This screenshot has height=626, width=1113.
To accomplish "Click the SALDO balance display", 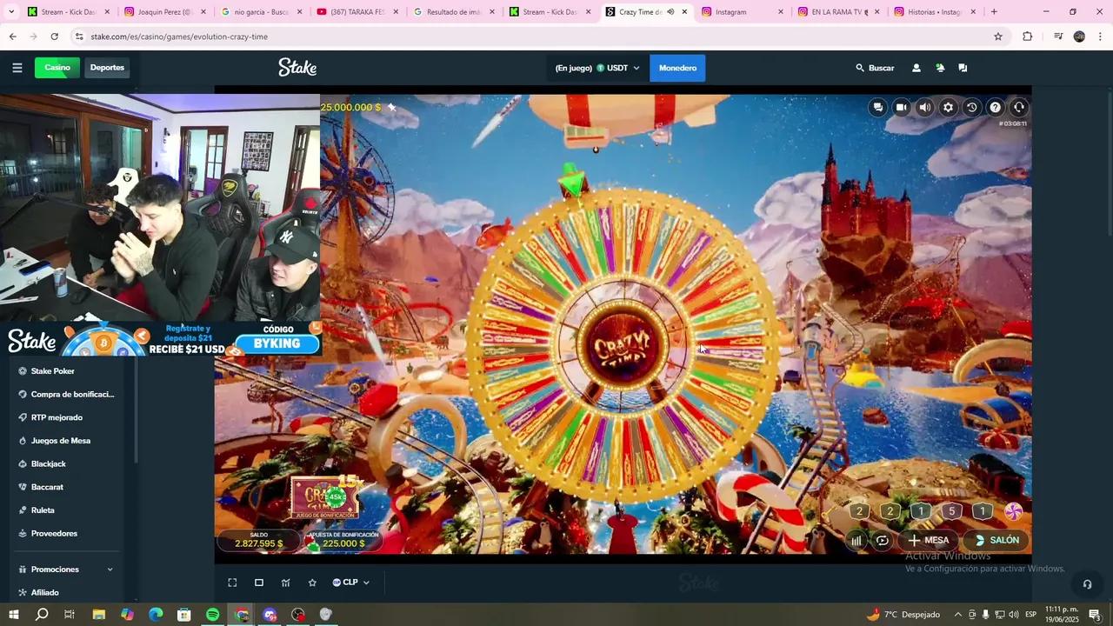I will pyautogui.click(x=258, y=540).
